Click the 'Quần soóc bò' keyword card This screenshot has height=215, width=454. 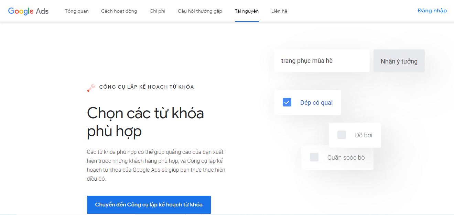(337, 157)
